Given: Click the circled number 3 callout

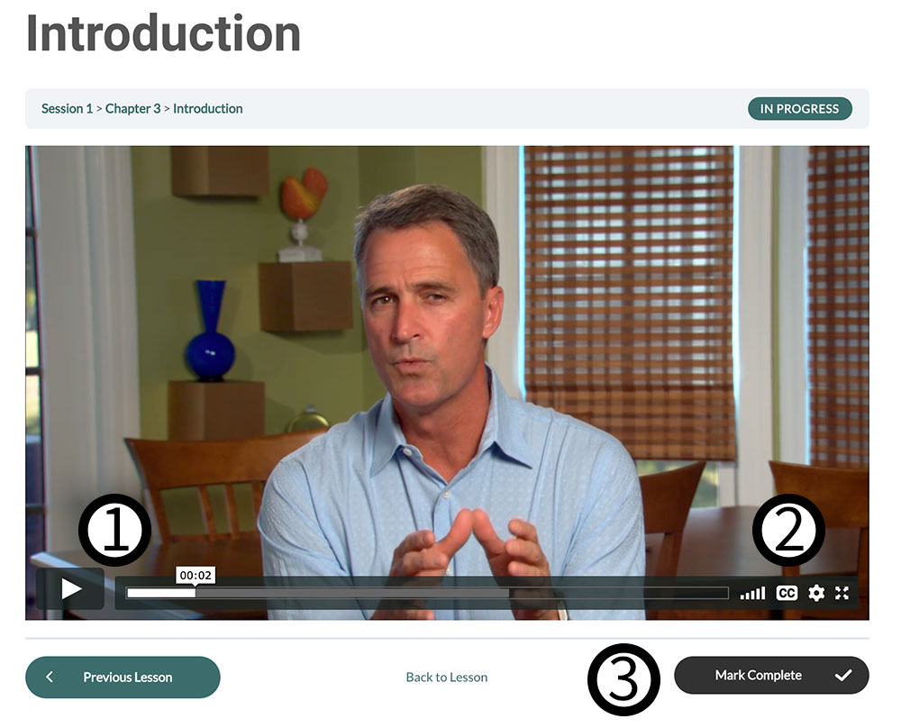Looking at the screenshot, I should (623, 679).
